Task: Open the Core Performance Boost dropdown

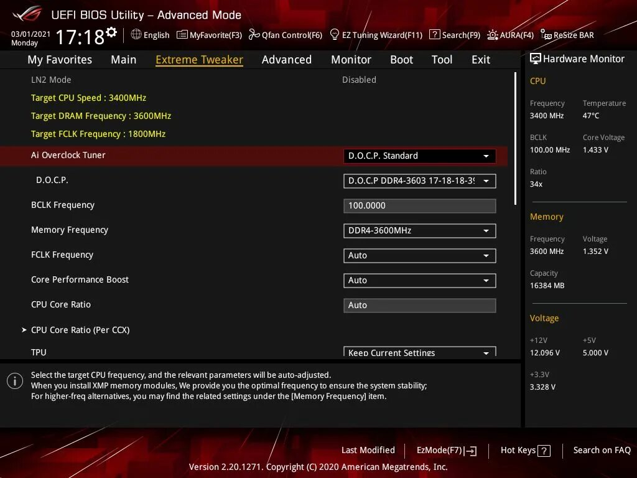Action: pos(419,280)
